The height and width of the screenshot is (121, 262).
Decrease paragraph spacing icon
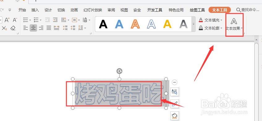[73, 28]
